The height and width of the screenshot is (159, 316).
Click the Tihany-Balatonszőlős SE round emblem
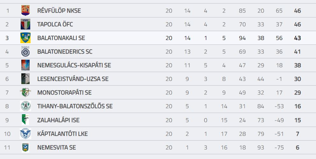[x=25, y=106]
